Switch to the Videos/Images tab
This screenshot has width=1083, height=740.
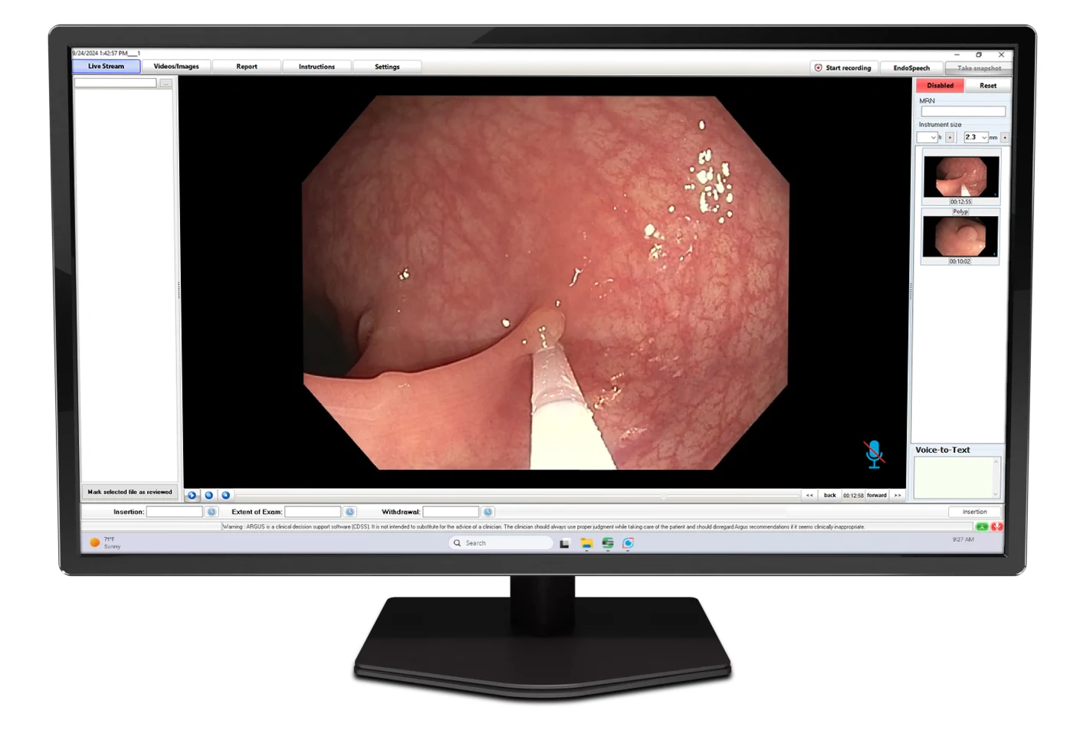point(176,67)
